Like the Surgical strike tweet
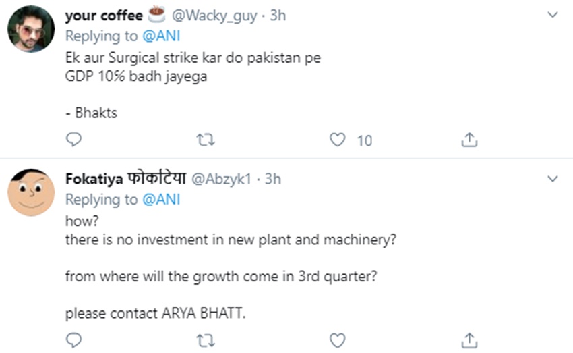This screenshot has width=573, height=353. [337, 140]
